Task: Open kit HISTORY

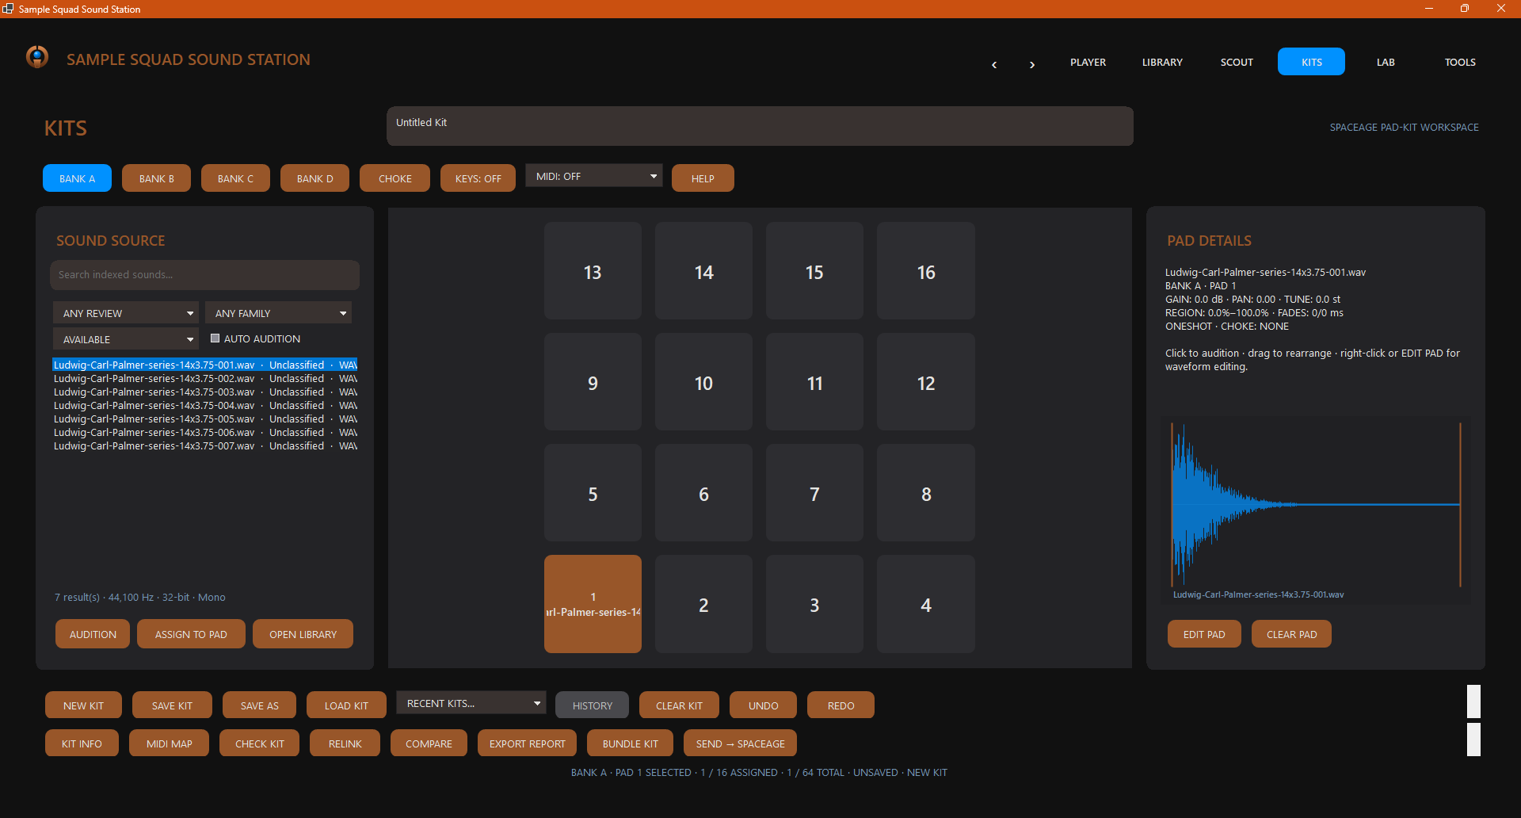Action: pyautogui.click(x=593, y=705)
